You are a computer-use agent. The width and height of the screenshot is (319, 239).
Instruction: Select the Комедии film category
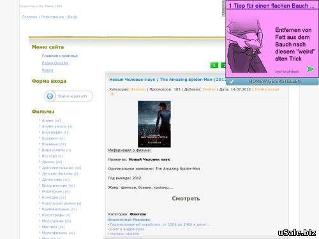50,198
